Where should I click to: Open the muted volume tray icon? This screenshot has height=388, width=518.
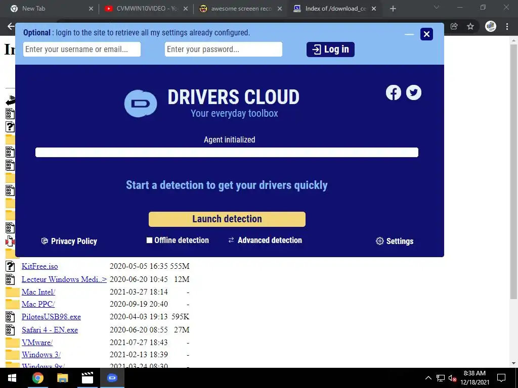[452, 378]
